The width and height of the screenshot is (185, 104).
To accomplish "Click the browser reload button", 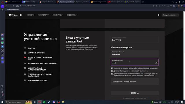I will tap(13, 6).
